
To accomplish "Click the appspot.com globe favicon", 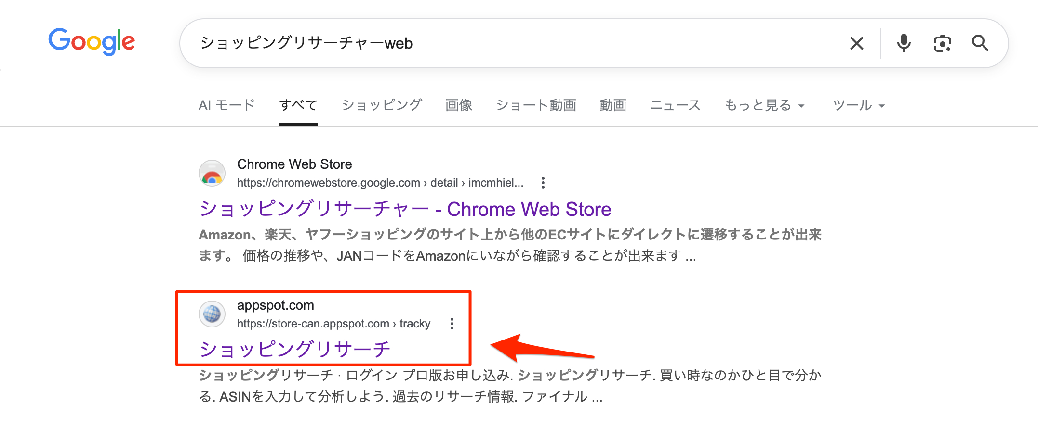I will (x=212, y=314).
